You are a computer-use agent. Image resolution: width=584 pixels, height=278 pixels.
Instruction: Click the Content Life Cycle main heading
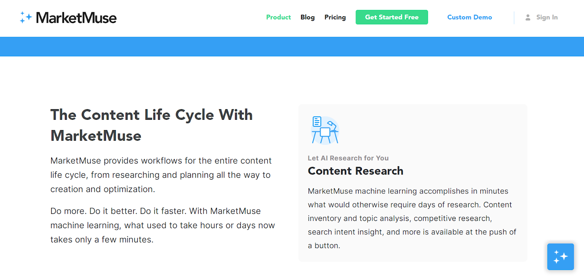pos(151,125)
